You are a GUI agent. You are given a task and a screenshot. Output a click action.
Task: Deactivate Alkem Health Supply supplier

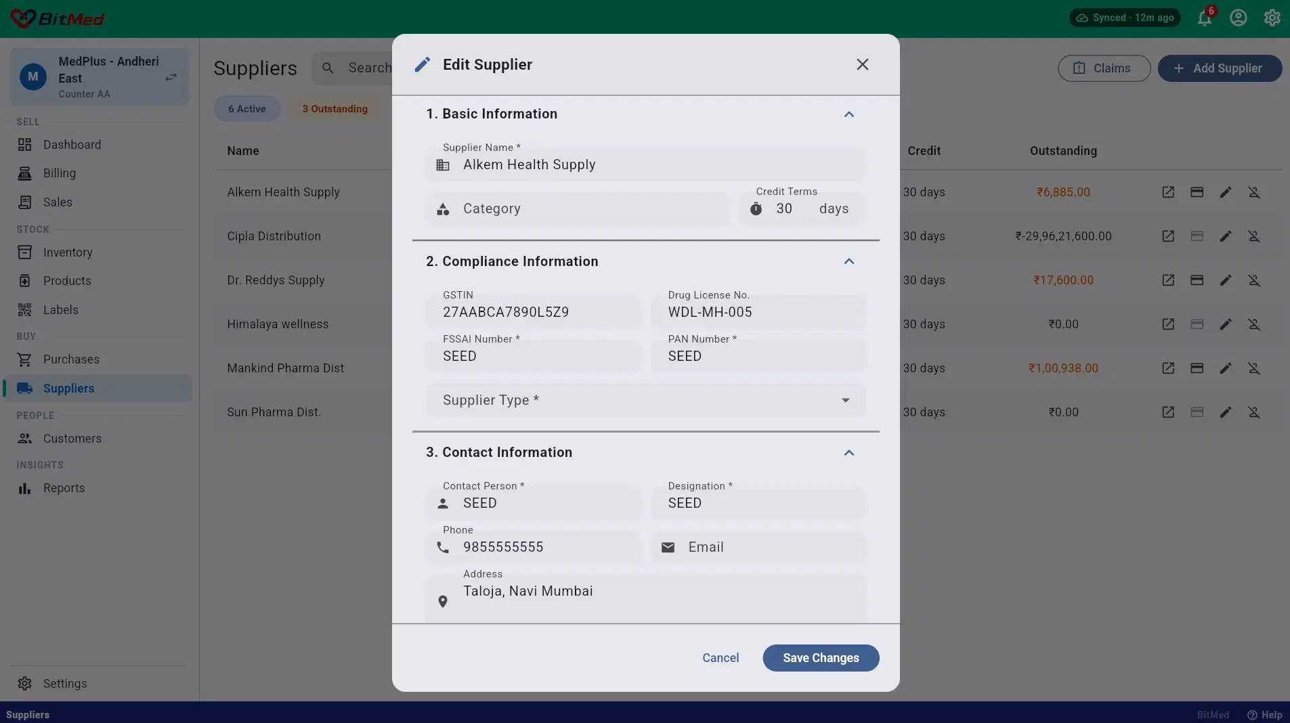pos(1254,192)
